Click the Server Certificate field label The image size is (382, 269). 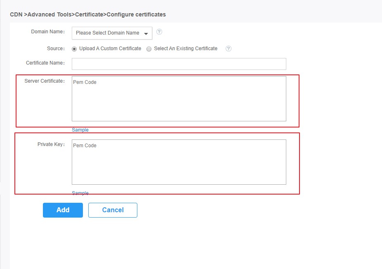[44, 81]
